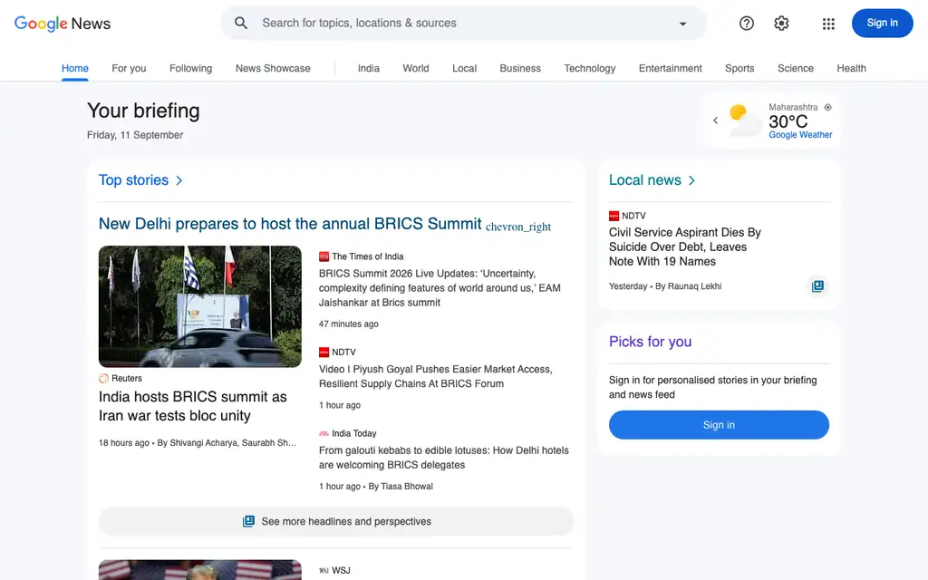Screen dimensions: 928x580
Task: Open the Entertainment section tab
Action: coord(671,68)
